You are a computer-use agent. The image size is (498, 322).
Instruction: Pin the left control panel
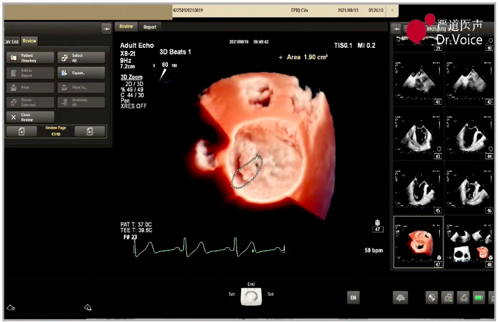coord(106,28)
